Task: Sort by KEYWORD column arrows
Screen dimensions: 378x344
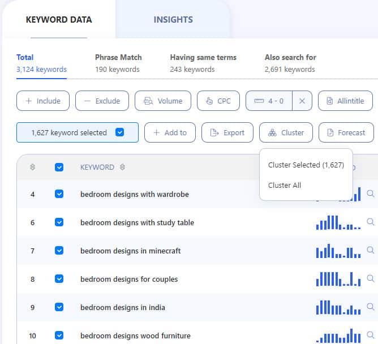Action: pyautogui.click(x=122, y=167)
